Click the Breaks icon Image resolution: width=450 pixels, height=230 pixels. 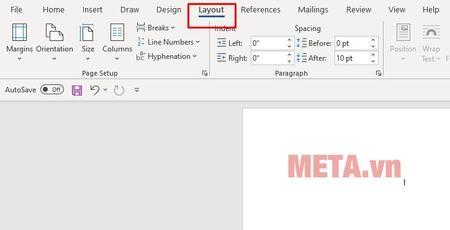[141, 27]
